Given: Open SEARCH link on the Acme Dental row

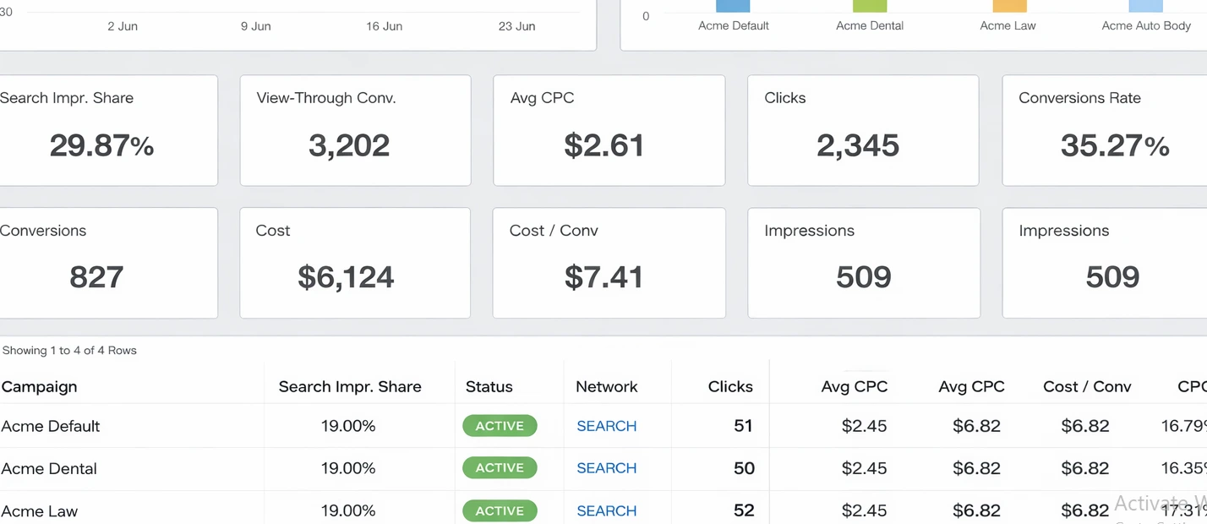Looking at the screenshot, I should pyautogui.click(x=606, y=468).
